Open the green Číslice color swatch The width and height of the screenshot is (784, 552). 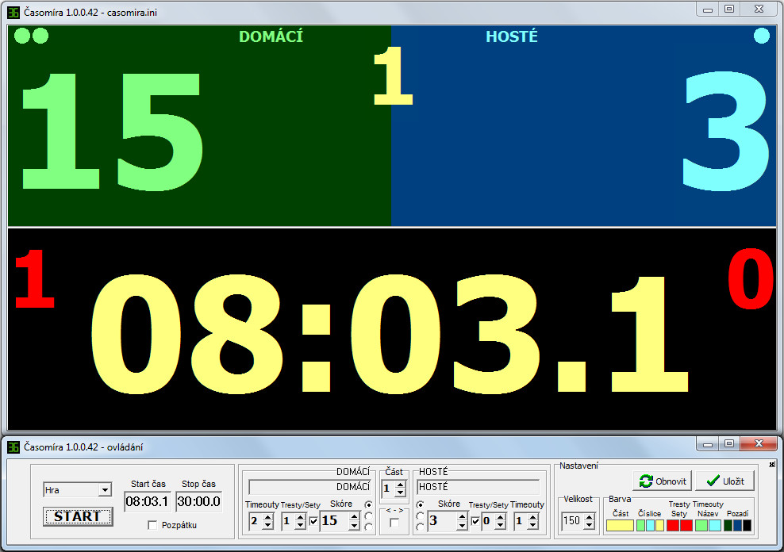[x=640, y=526]
